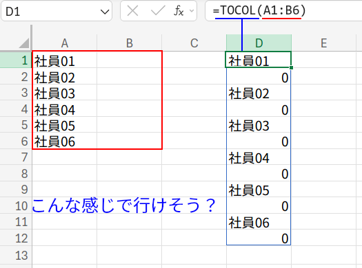Select row 6 header
The height and width of the screenshot is (268, 362).
tap(16, 141)
